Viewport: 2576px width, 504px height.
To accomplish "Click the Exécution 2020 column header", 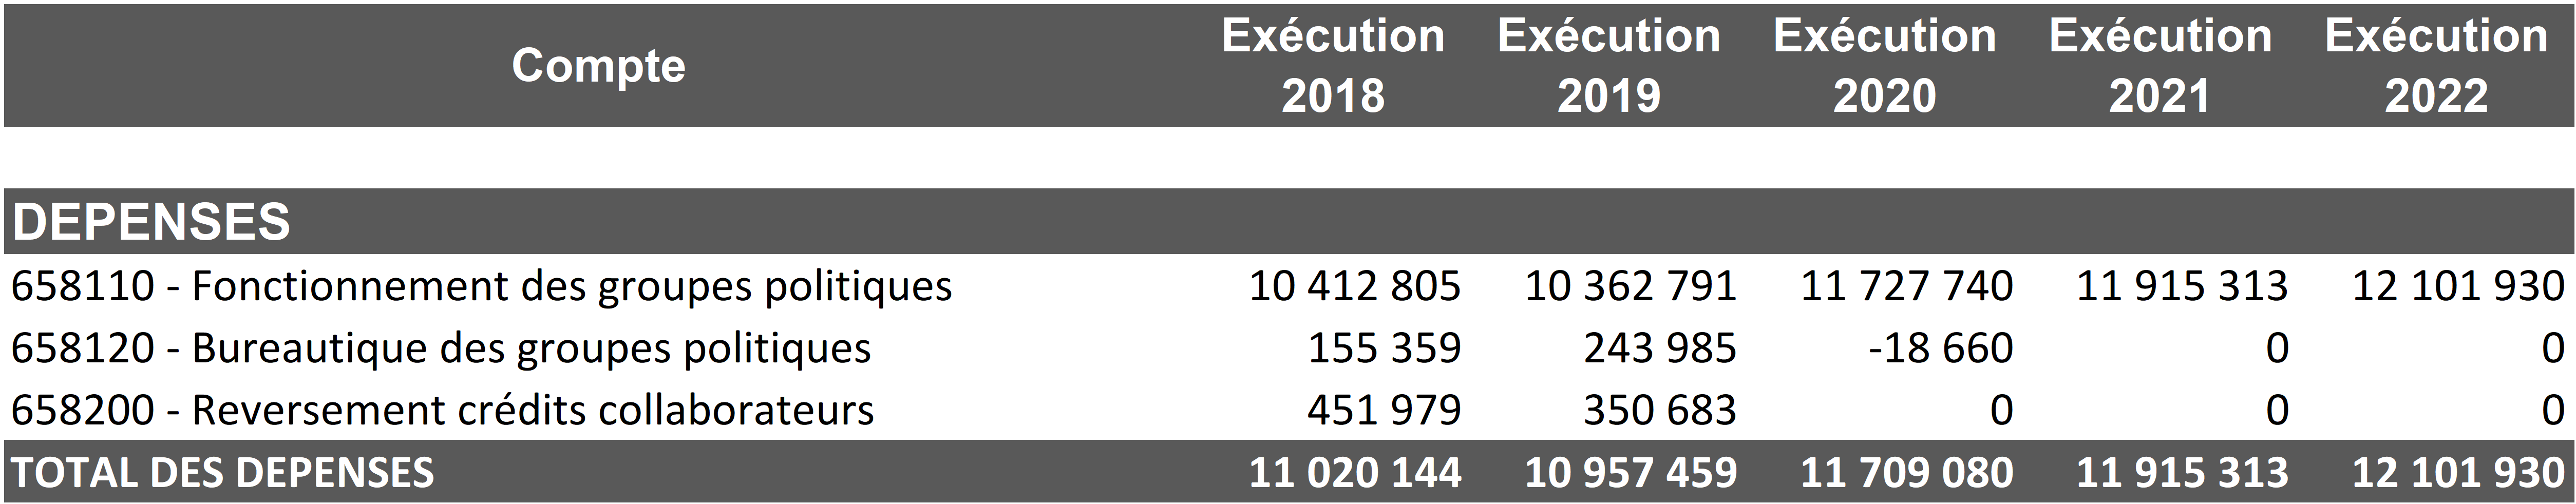I will tap(1885, 66).
